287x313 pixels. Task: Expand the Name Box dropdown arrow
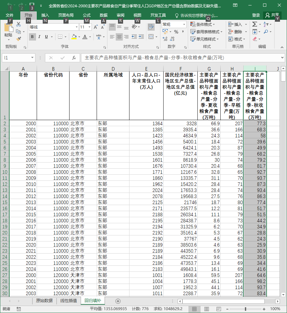[x=32, y=58]
